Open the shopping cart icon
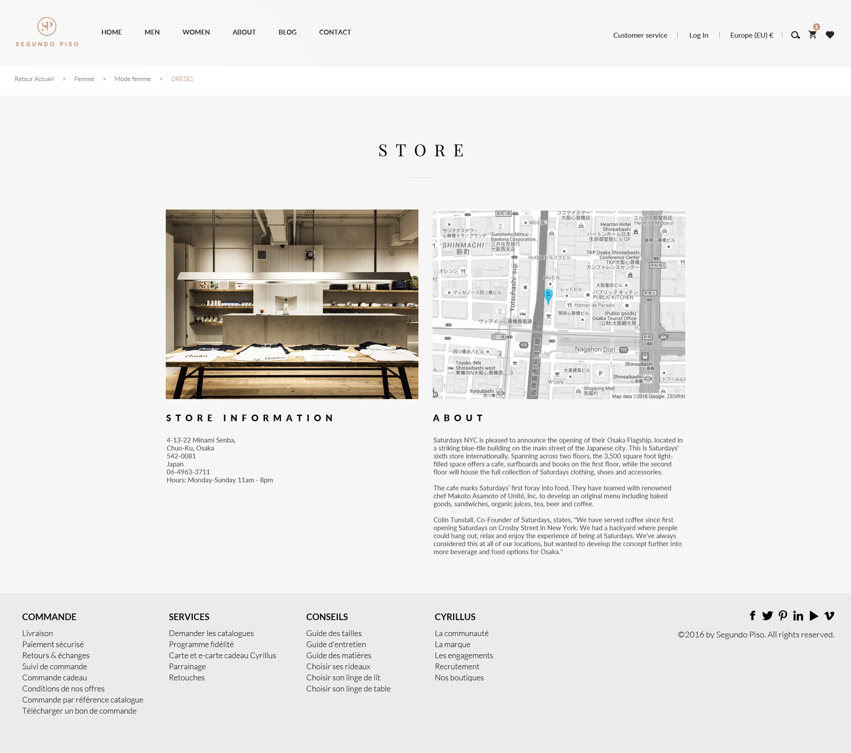This screenshot has width=851, height=753. click(x=812, y=35)
